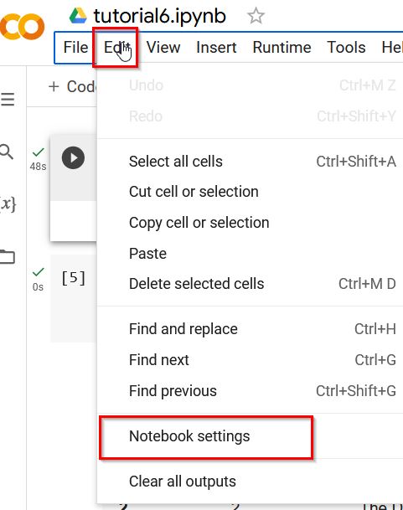Image resolution: width=403 pixels, height=510 pixels.
Task: Click the Colab CO logo
Action: (22, 27)
